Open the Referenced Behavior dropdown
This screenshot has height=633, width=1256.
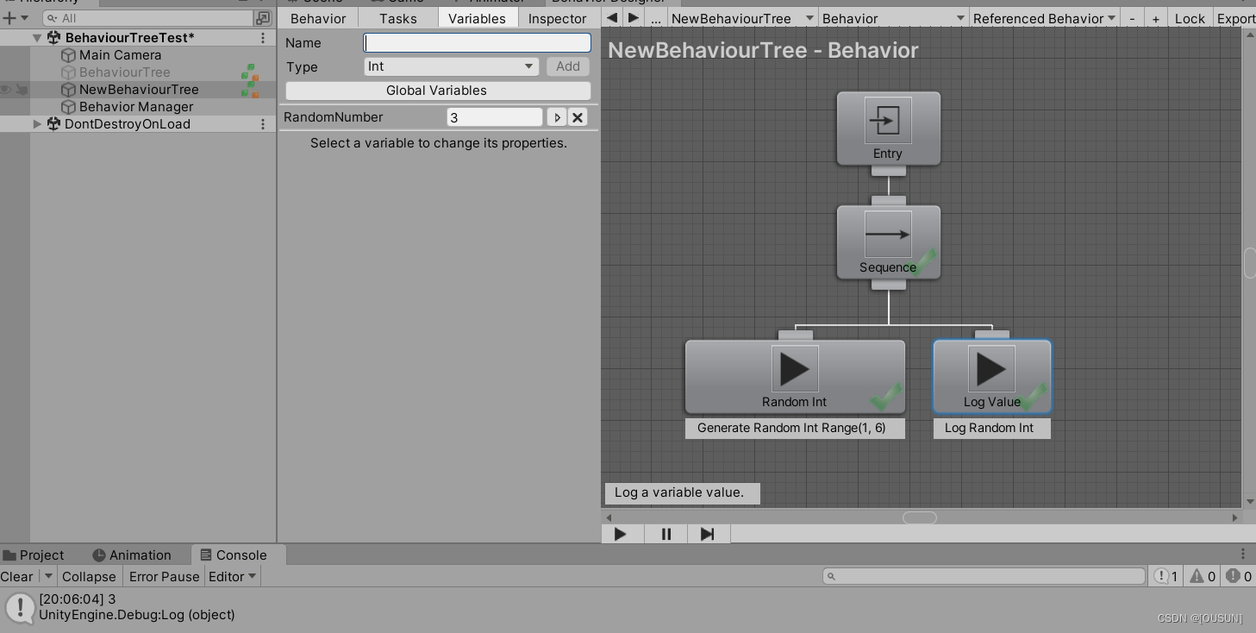1045,18
